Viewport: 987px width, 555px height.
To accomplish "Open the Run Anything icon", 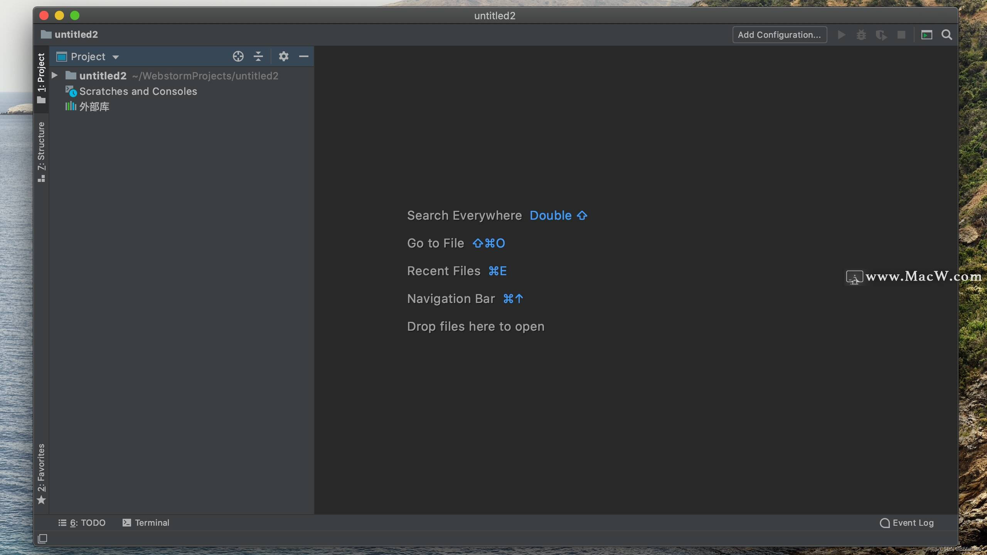I will [926, 35].
